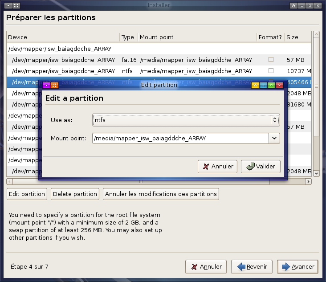Close the Edit partition dialog with red X
Viewport: 326px width, 282px height.
(279, 85)
